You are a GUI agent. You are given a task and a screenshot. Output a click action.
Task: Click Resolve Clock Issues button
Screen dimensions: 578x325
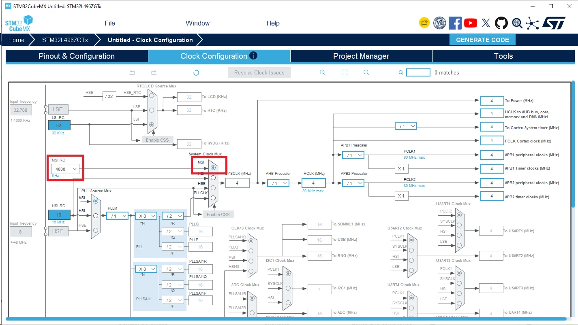click(259, 73)
